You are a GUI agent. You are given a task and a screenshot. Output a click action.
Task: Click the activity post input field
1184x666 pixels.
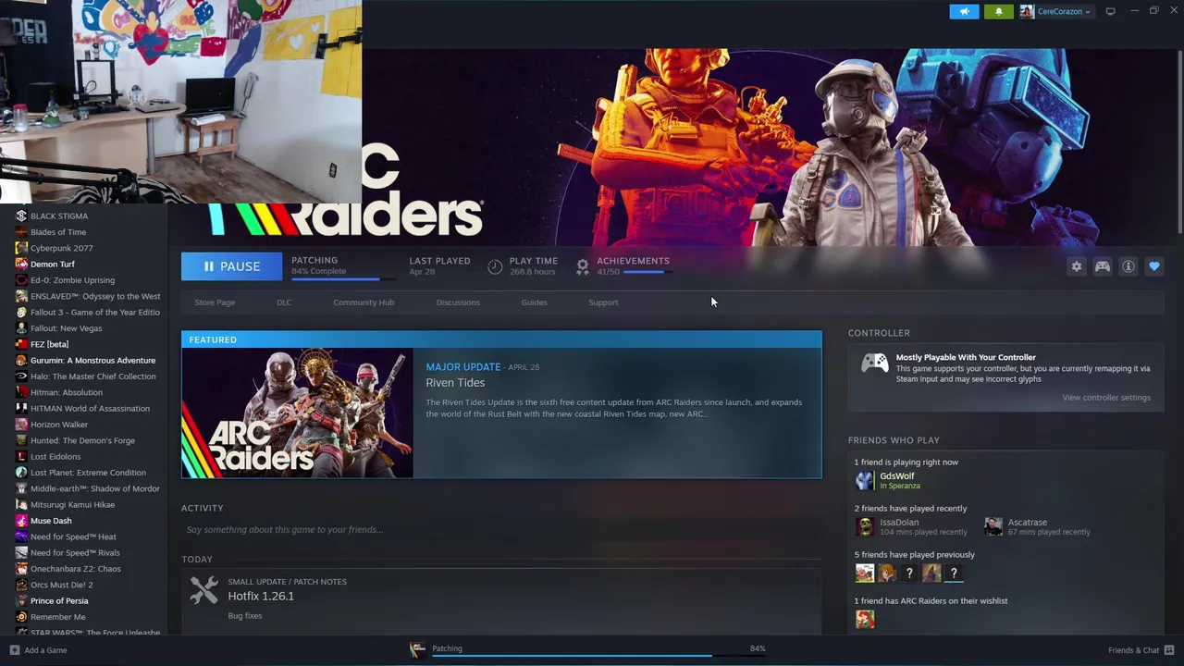tap(500, 530)
